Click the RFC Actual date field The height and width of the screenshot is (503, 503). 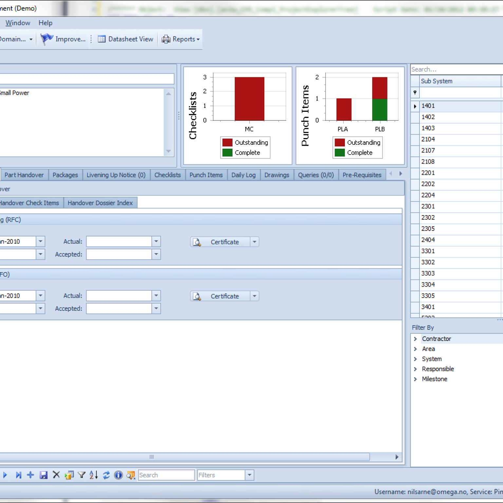pos(119,241)
